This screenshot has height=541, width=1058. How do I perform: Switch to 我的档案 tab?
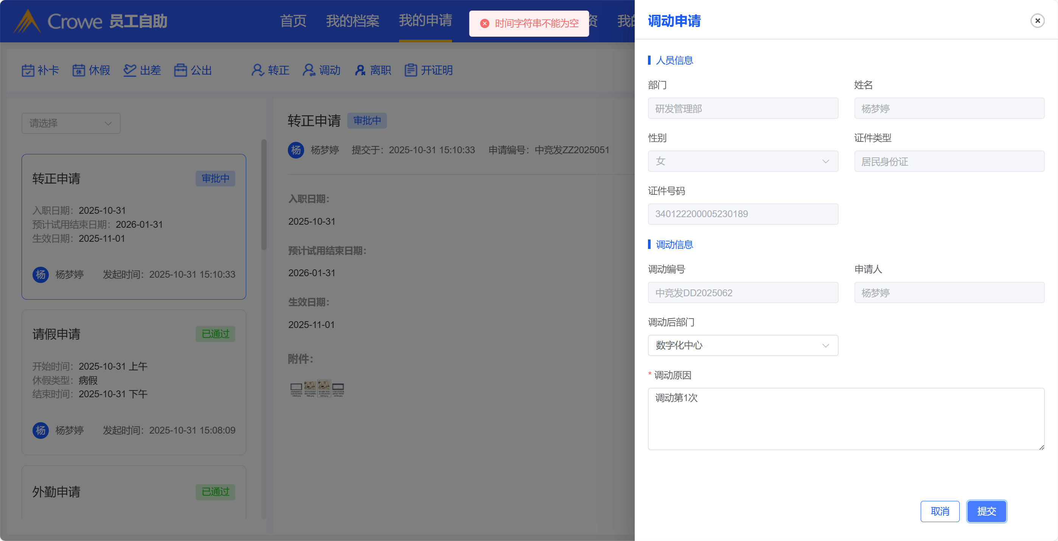pyautogui.click(x=353, y=21)
